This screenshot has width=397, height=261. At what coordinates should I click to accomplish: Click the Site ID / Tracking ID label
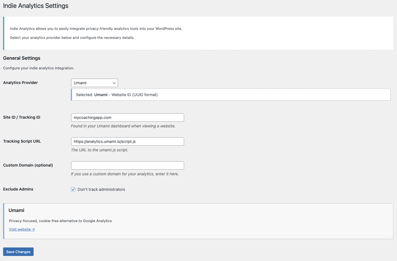tap(22, 117)
